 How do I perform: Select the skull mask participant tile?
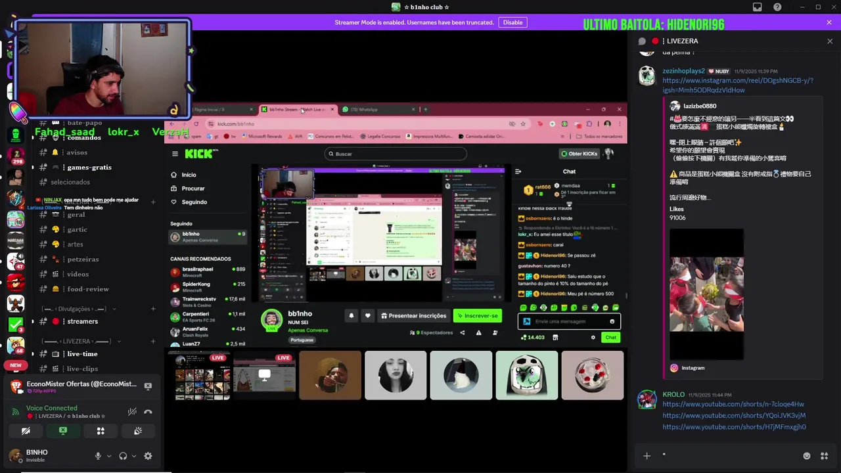tap(527, 375)
